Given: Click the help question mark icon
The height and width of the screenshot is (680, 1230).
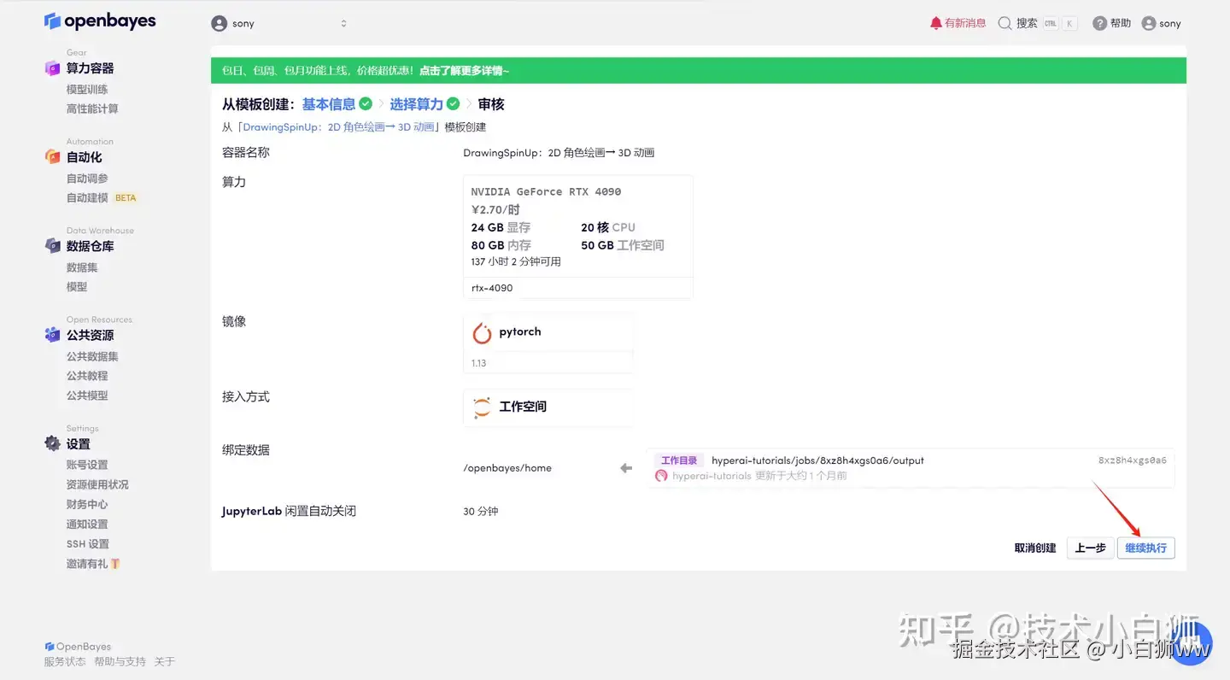Looking at the screenshot, I should point(1099,24).
